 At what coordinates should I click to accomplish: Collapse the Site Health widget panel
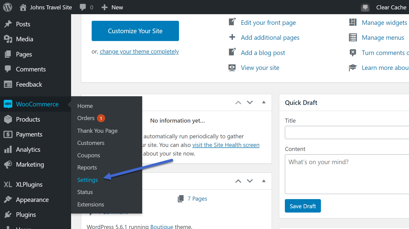click(x=264, y=102)
